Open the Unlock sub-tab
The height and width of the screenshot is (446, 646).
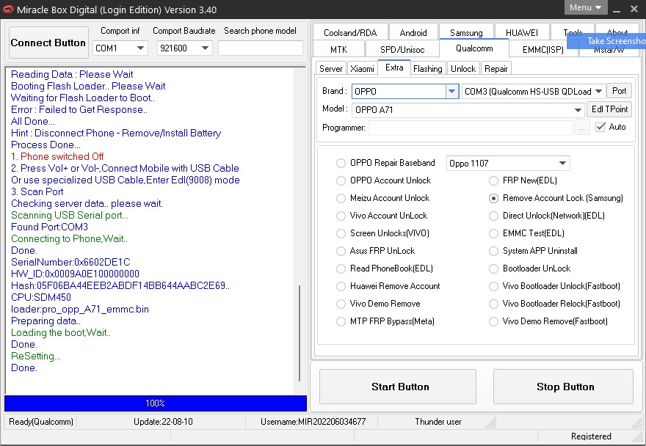[463, 69]
